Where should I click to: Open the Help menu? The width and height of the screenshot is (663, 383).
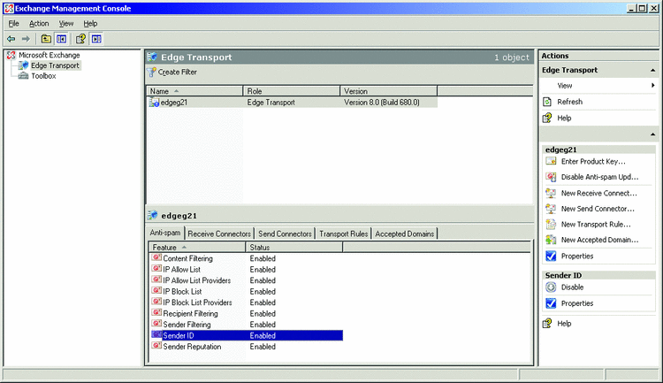90,24
